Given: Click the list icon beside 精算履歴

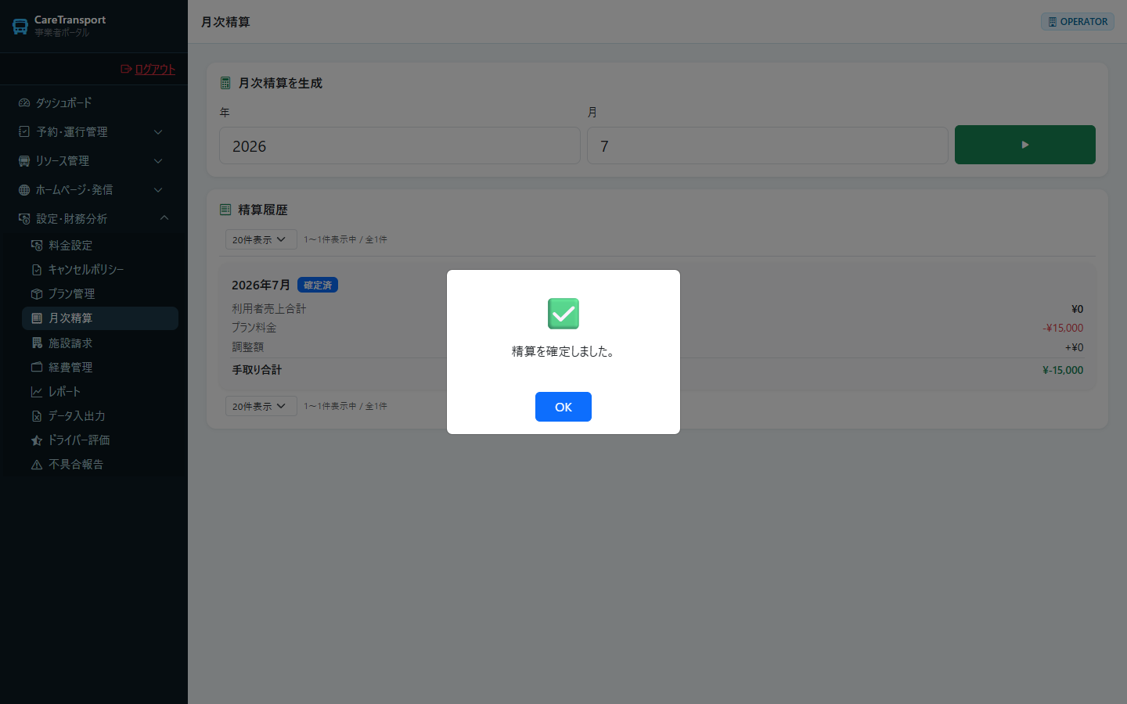Looking at the screenshot, I should (225, 210).
